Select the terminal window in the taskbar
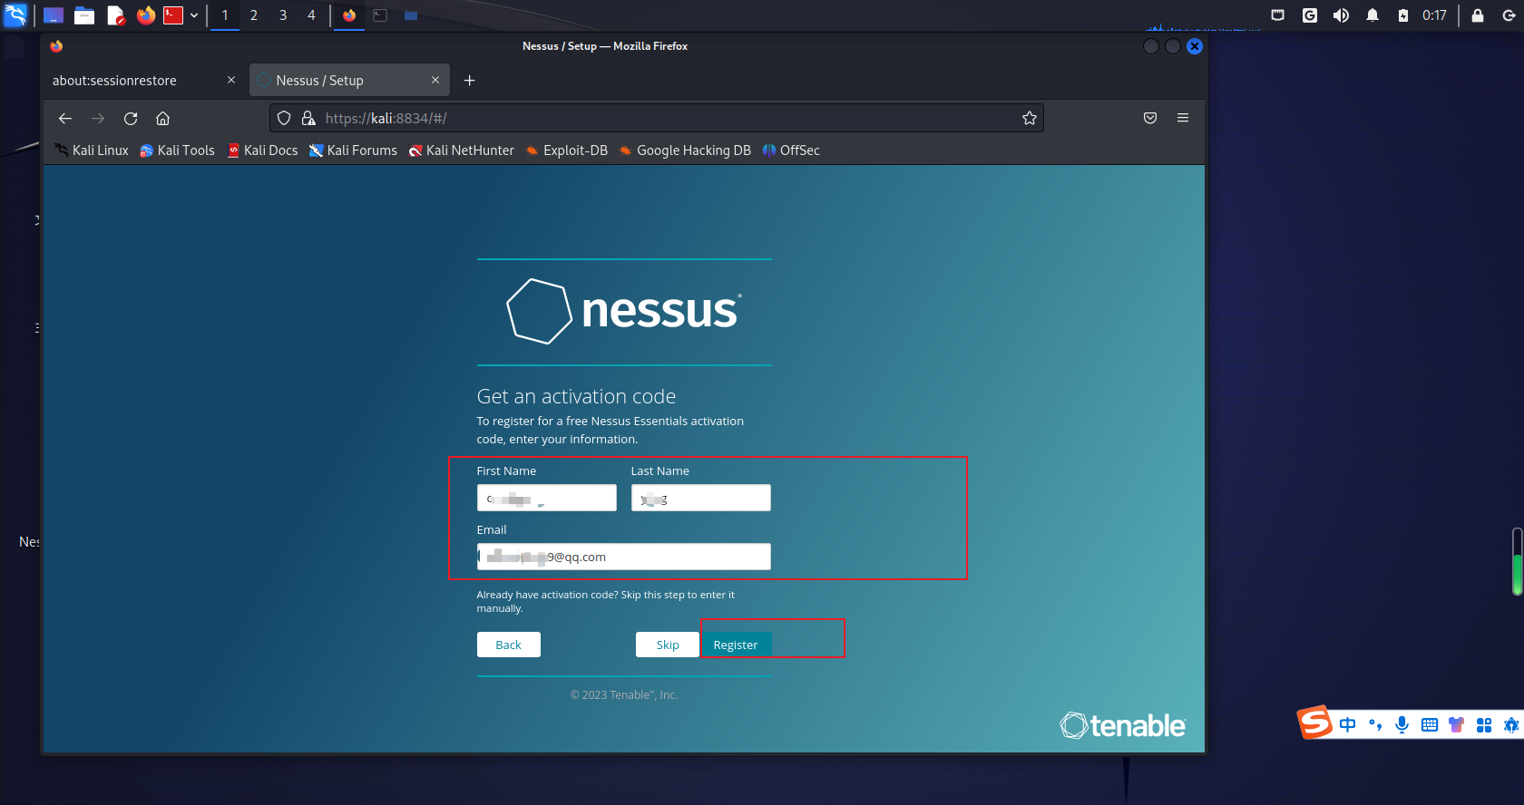The width and height of the screenshot is (1524, 805). [380, 15]
